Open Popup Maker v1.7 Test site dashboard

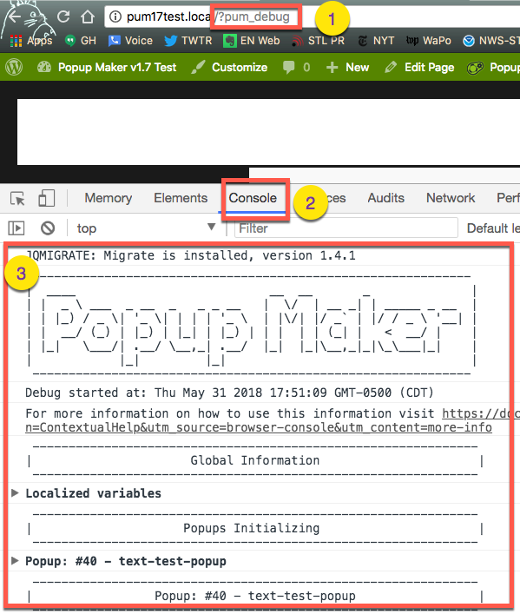coord(107,68)
